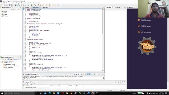This screenshot has width=169, height=95.
Task: Open the Samples link on Welcome page
Action: [143, 25]
